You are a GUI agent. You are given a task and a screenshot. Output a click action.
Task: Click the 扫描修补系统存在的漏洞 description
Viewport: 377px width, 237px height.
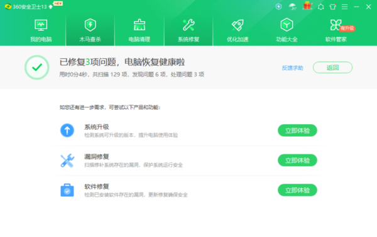[133, 165]
